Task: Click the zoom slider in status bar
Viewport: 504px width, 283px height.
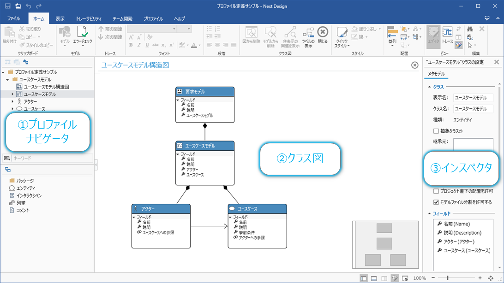Action: pyautogui.click(x=447, y=278)
